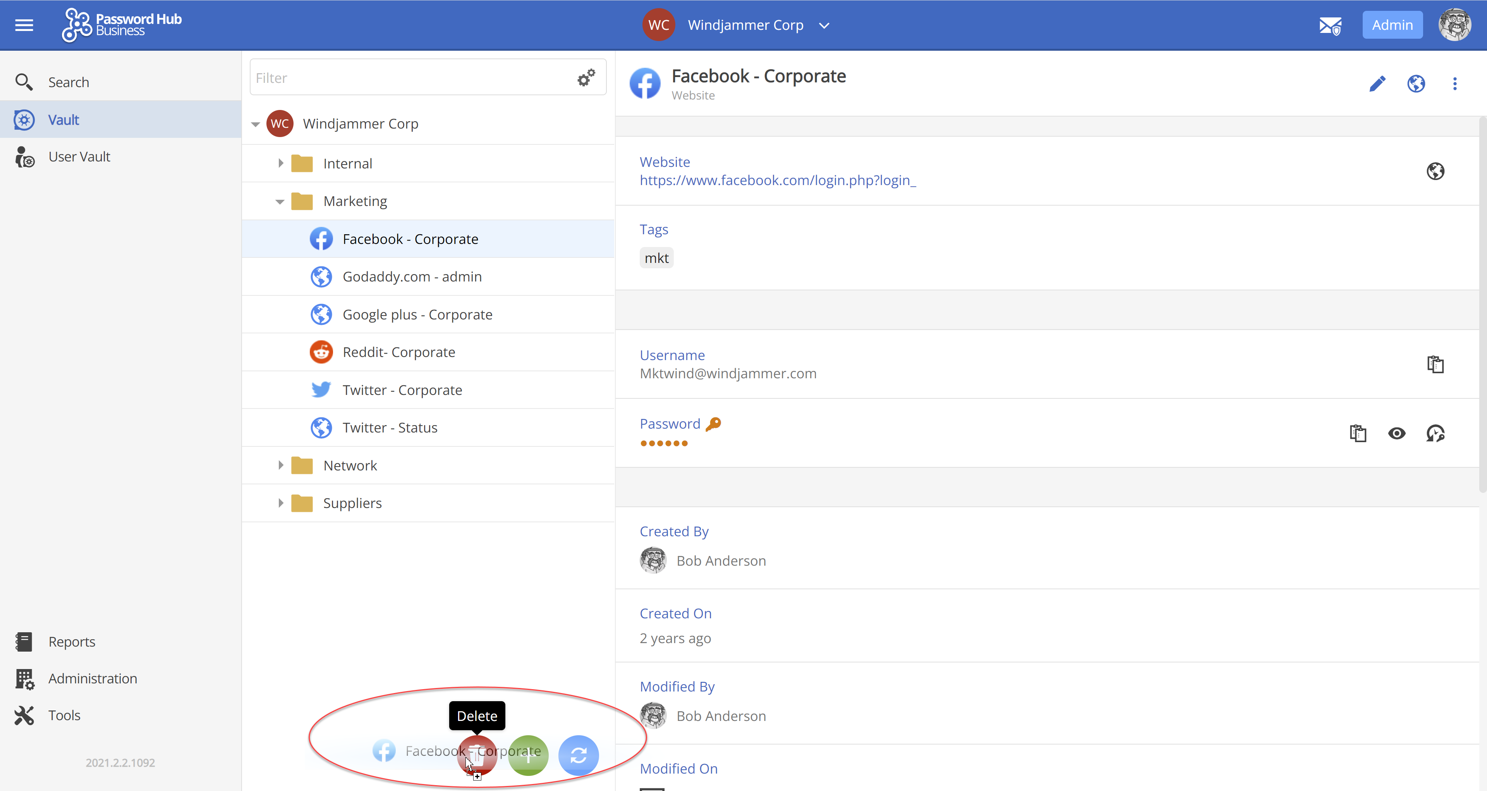Open the Administration section
Image resolution: width=1487 pixels, height=791 pixels.
pos(93,678)
